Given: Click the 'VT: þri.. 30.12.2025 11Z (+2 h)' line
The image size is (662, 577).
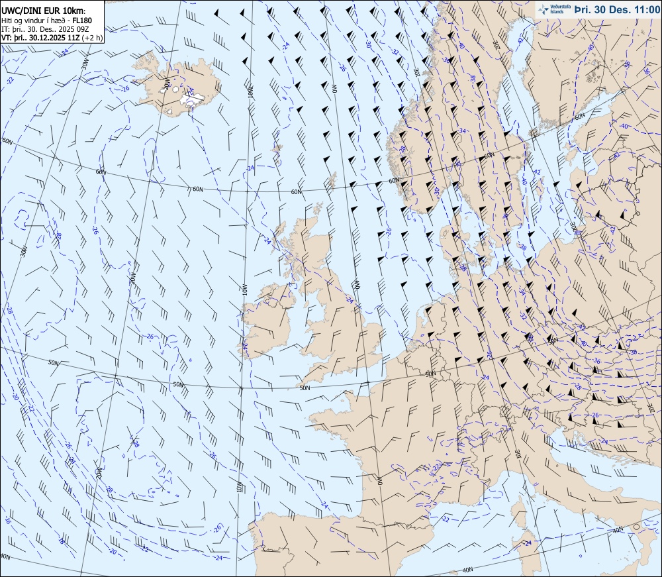Looking at the screenshot, I should coord(52,38).
